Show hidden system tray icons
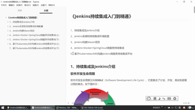This screenshot has width=195, height=110. click(x=165, y=108)
